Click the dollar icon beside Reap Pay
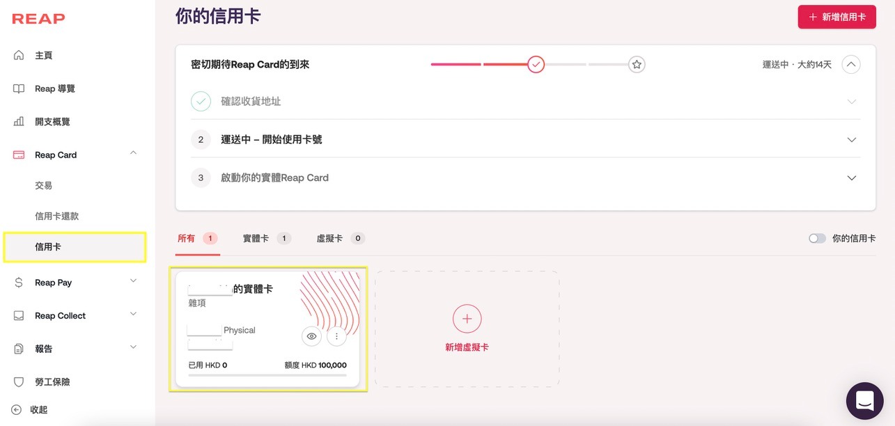This screenshot has width=895, height=426. 19,283
